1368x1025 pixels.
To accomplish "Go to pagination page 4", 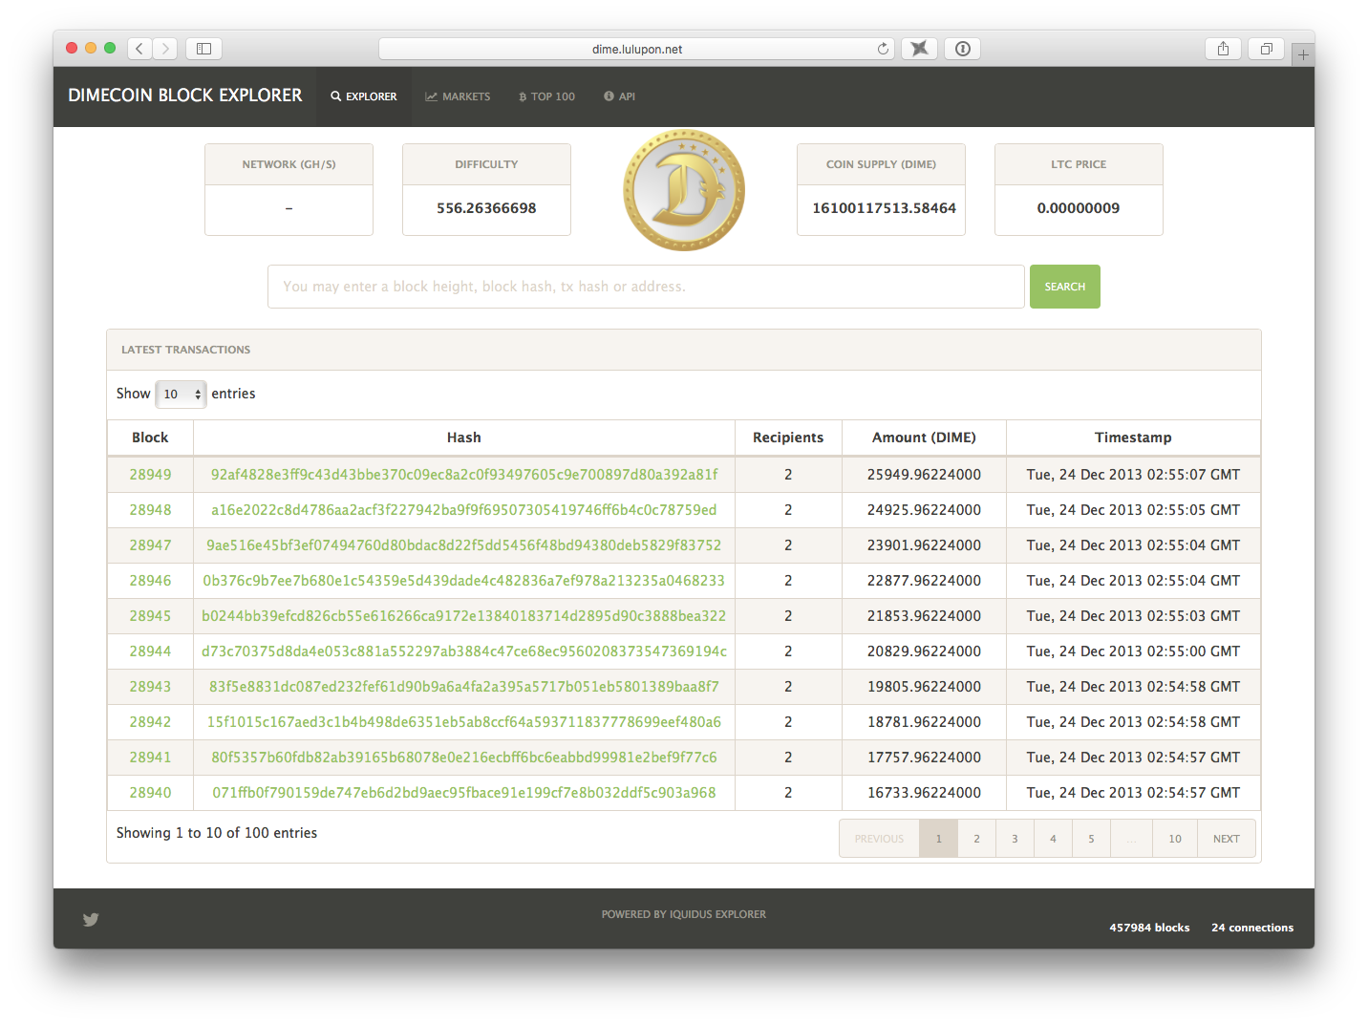I will tap(1054, 839).
